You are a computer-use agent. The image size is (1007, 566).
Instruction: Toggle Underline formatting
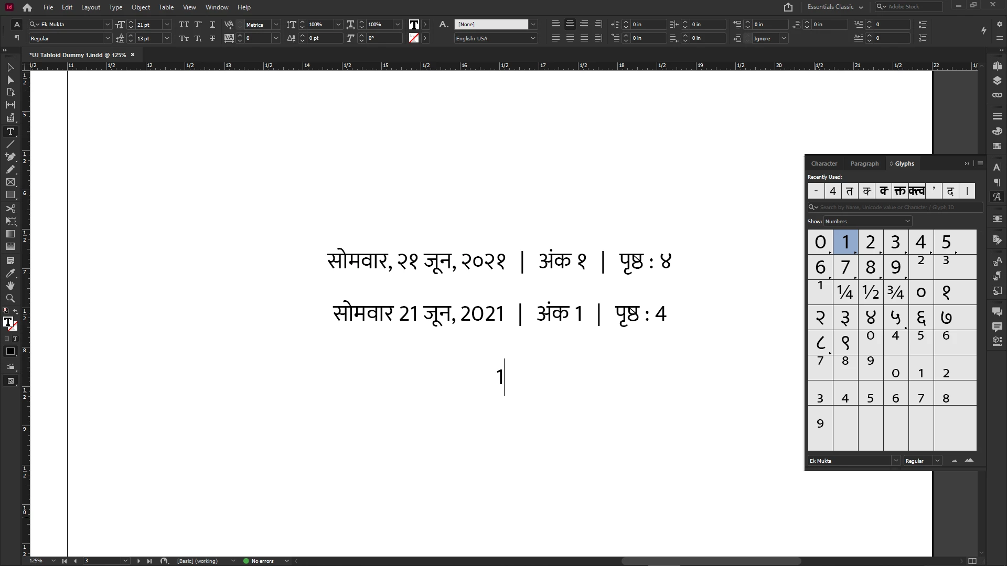pos(212,25)
